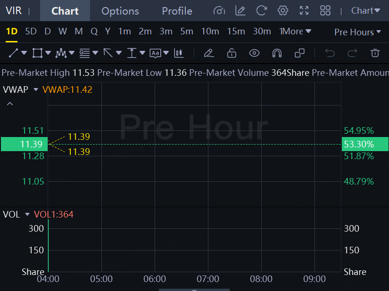Open the VOL indicator dropdown
Image resolution: width=389 pixels, height=291 pixels.
click(x=27, y=214)
